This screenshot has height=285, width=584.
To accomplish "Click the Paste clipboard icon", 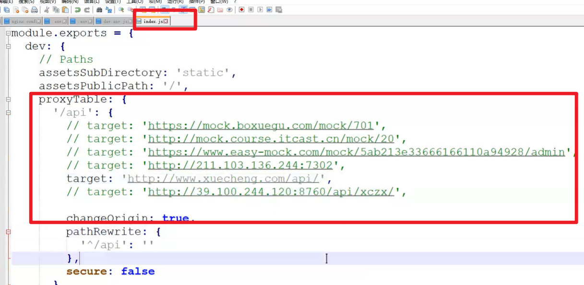I will click(x=65, y=10).
